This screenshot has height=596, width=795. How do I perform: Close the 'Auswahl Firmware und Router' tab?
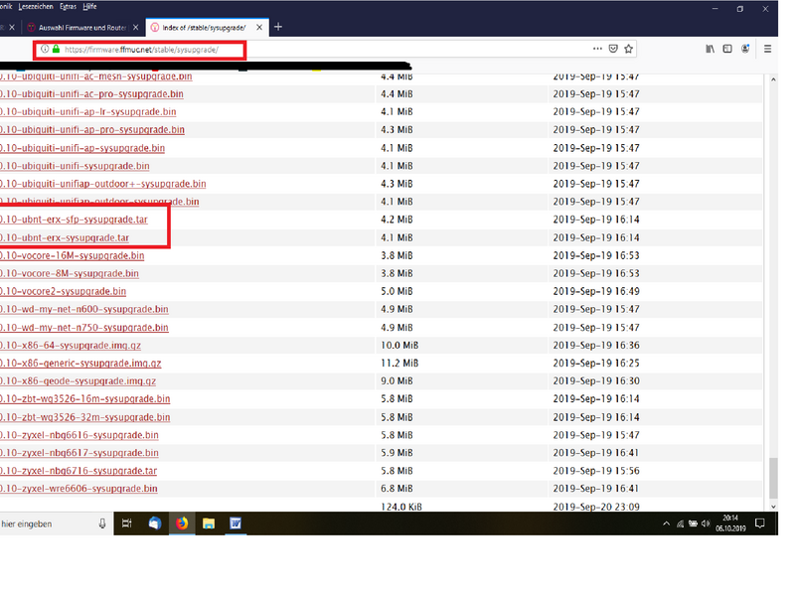click(x=135, y=28)
